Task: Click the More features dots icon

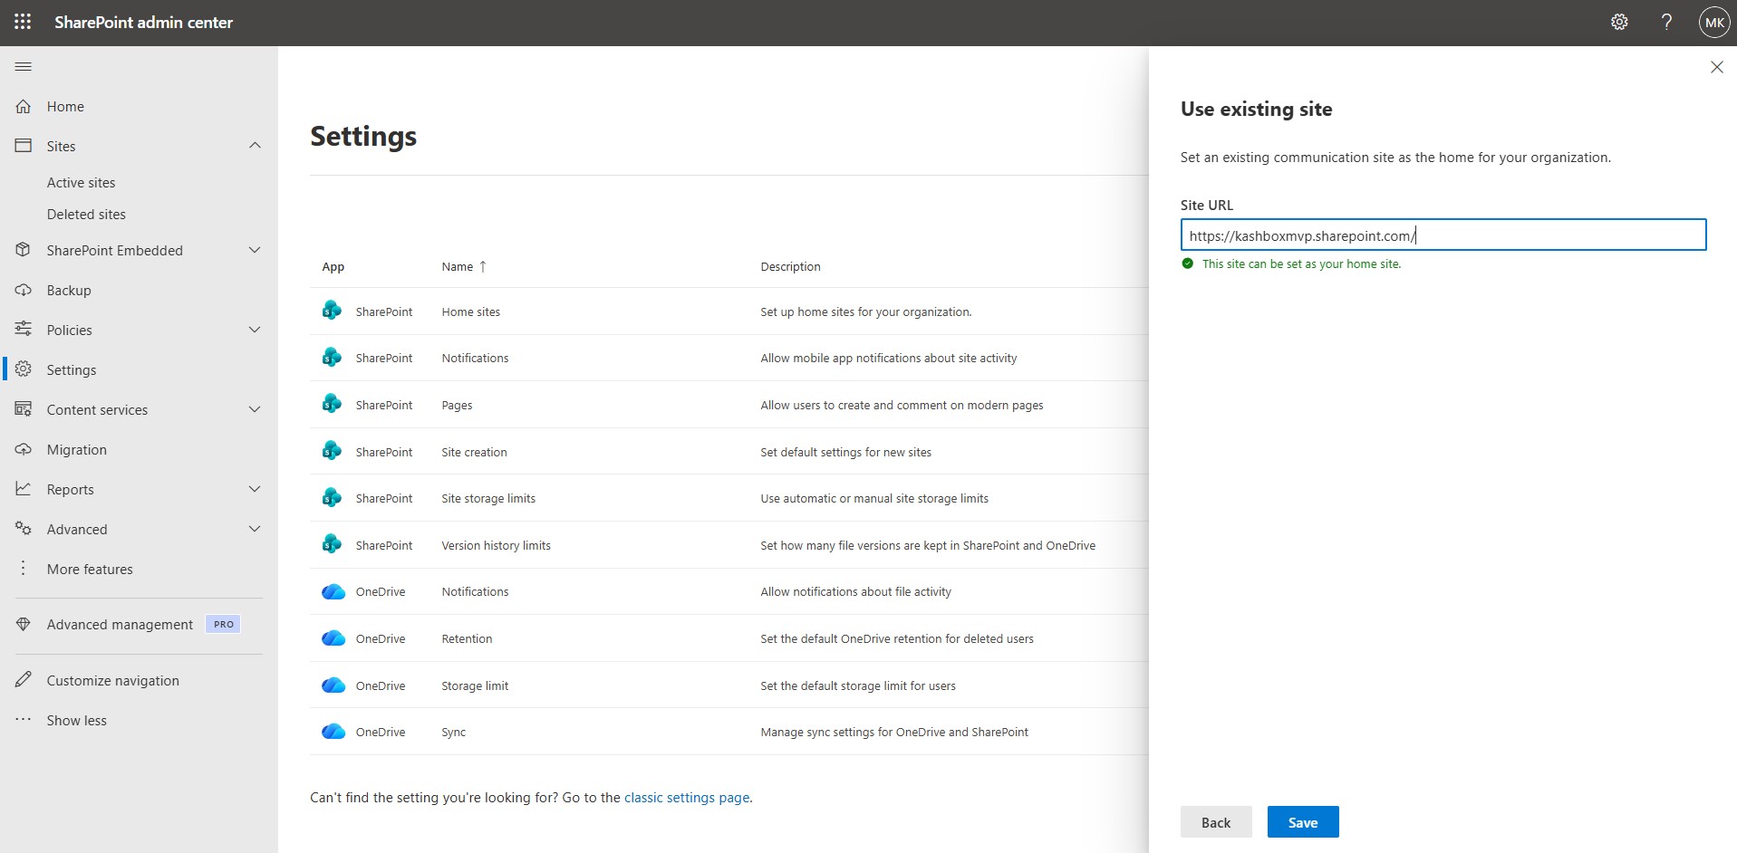Action: [x=24, y=569]
